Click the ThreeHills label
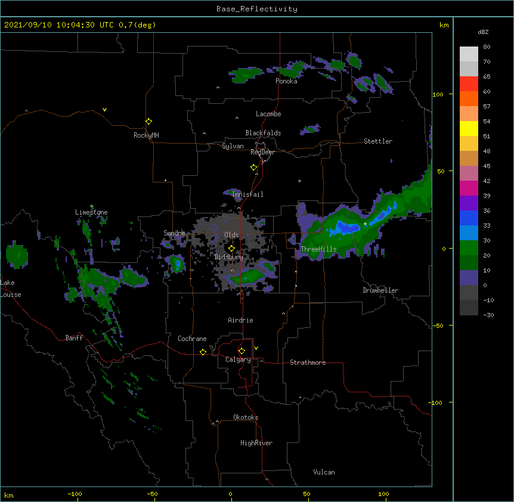Viewport: 514px width, 502px height. pyautogui.click(x=318, y=249)
